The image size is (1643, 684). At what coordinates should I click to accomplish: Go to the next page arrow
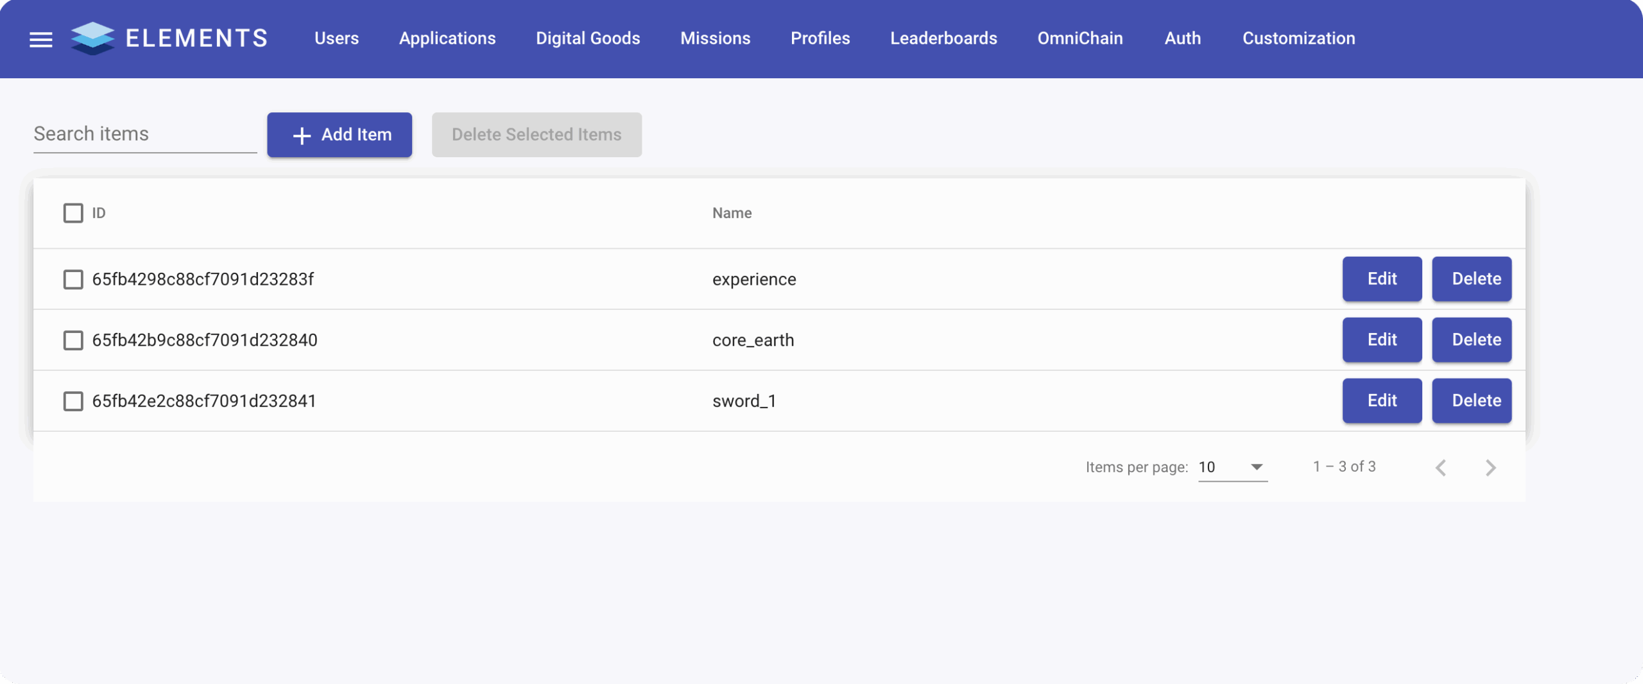tap(1490, 468)
